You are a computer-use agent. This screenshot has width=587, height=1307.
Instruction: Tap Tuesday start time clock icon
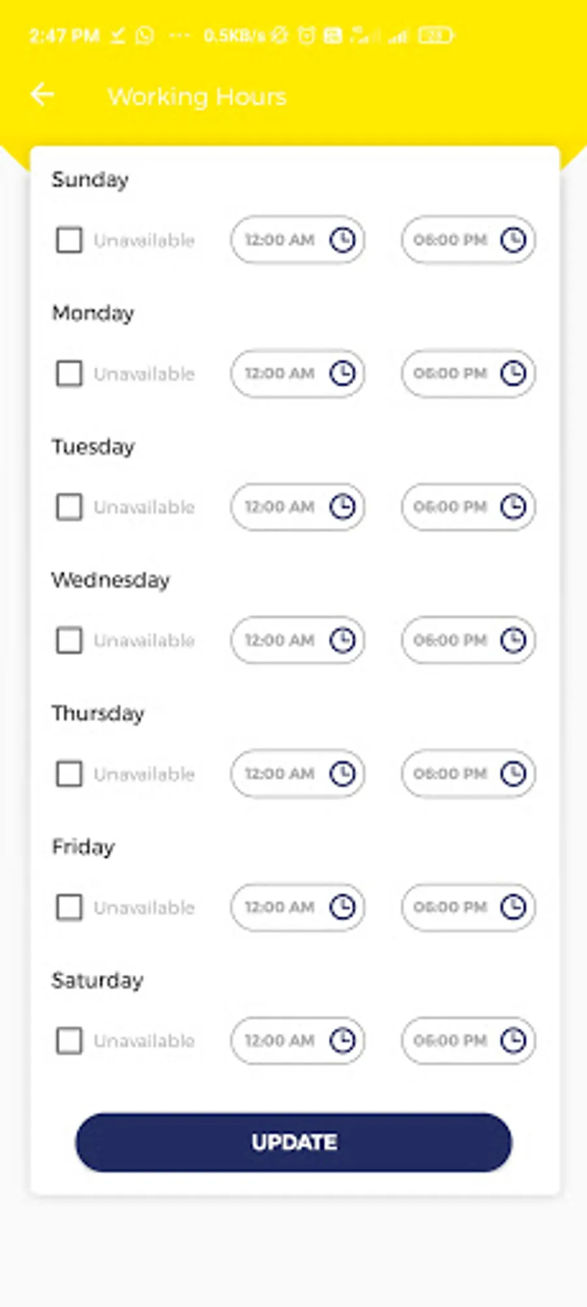(x=342, y=507)
